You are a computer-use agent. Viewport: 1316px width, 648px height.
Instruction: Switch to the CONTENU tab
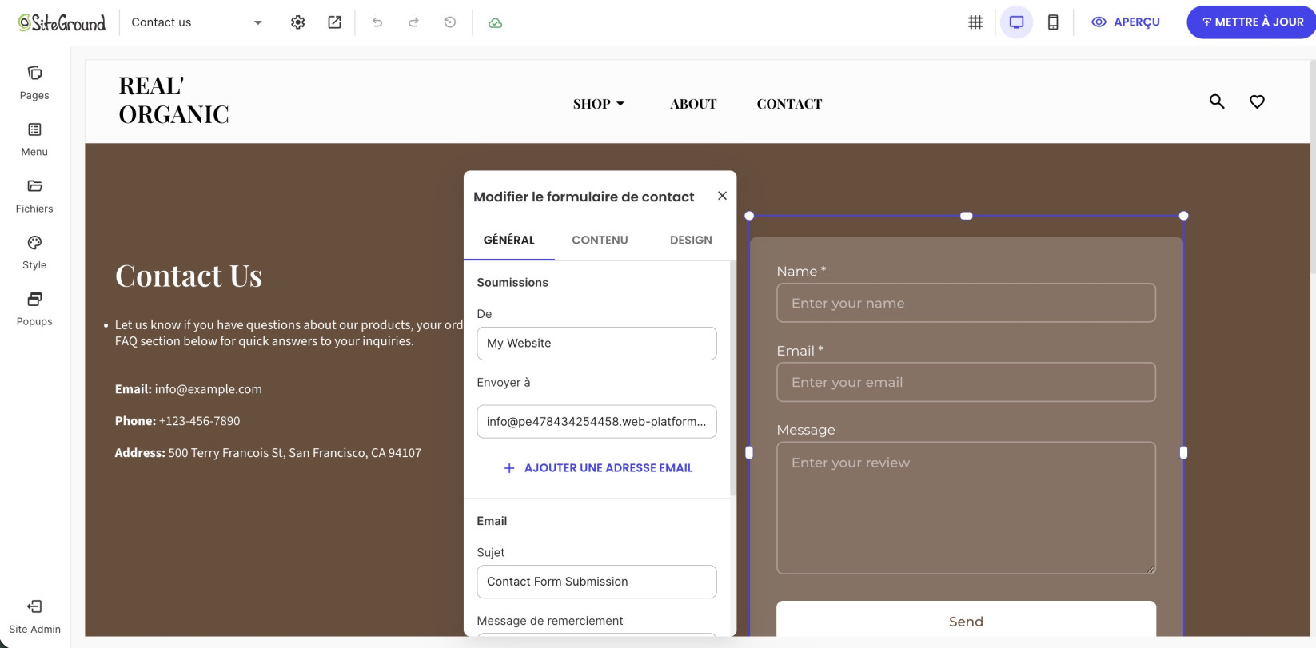(x=600, y=240)
